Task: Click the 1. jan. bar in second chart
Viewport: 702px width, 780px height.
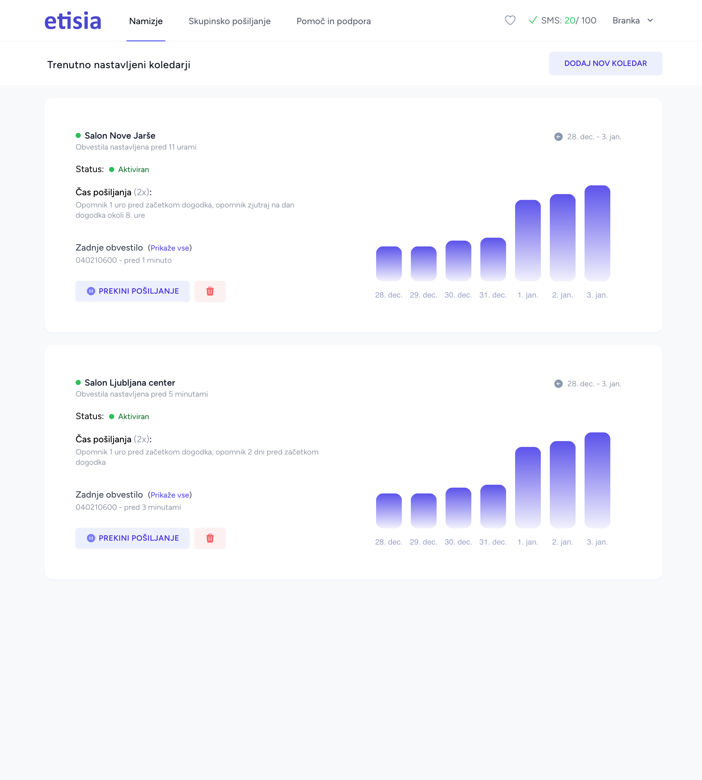Action: coord(527,487)
